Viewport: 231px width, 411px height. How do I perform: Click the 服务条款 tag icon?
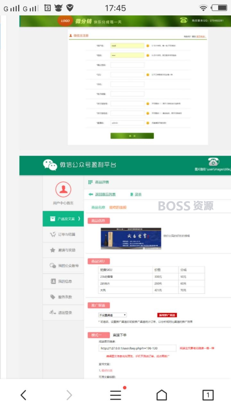click(x=53, y=297)
